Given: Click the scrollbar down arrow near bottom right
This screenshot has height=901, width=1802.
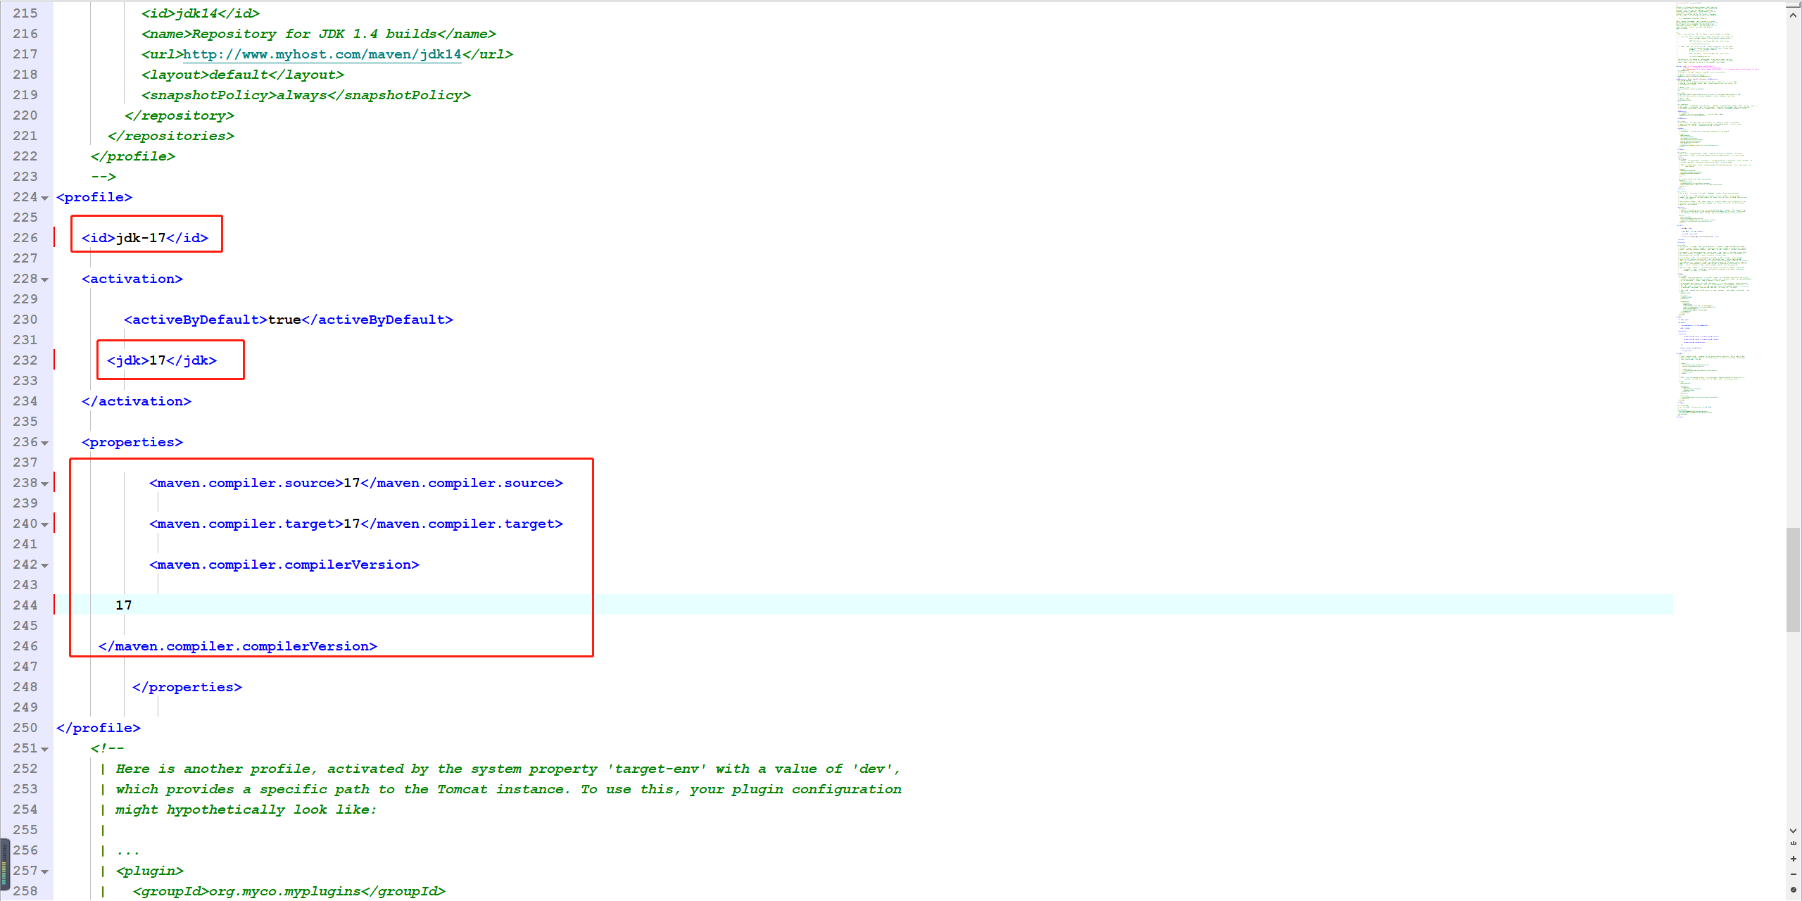Looking at the screenshot, I should [x=1793, y=829].
